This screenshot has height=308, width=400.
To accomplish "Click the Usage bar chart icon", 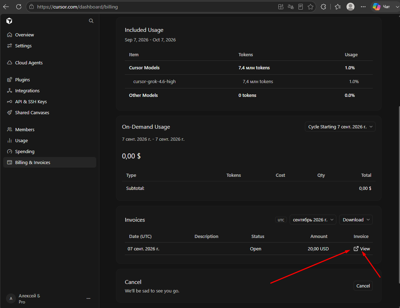I will 10,140.
